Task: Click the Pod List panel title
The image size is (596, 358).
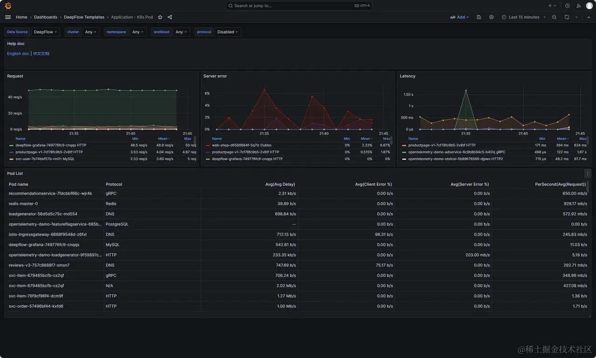Action: [15, 173]
